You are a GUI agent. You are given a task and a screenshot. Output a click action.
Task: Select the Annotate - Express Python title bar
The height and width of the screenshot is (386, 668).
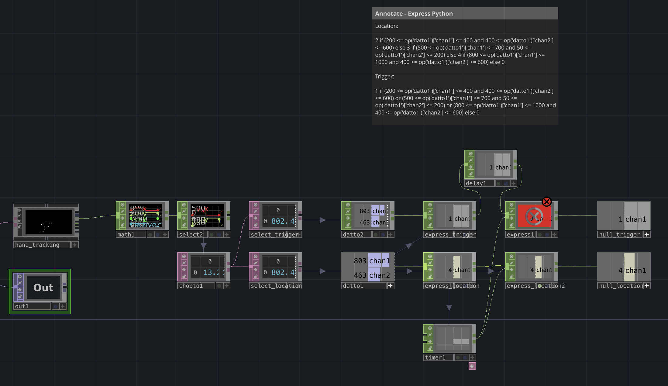tap(465, 14)
